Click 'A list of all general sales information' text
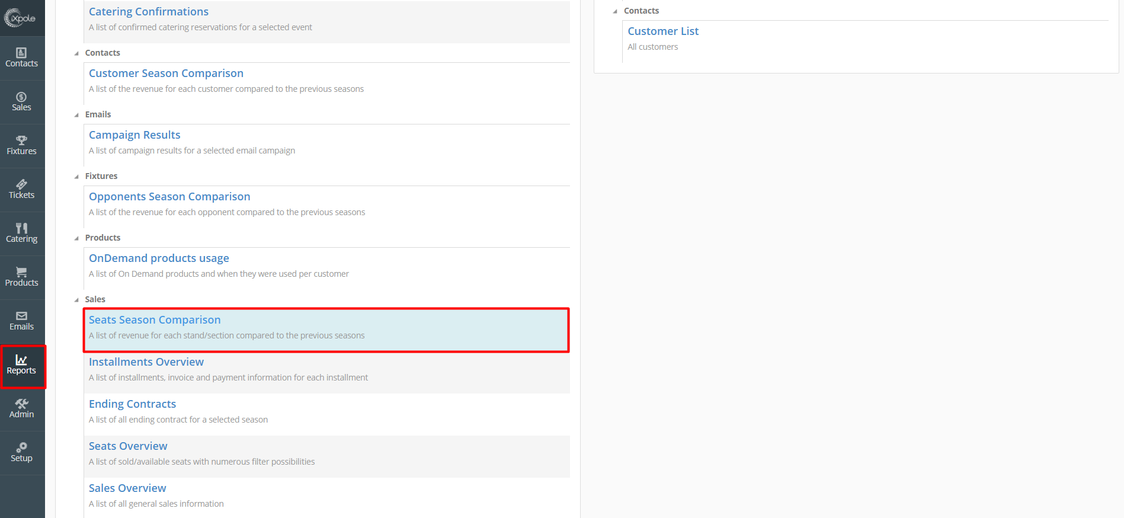Image resolution: width=1124 pixels, height=518 pixels. 156,504
